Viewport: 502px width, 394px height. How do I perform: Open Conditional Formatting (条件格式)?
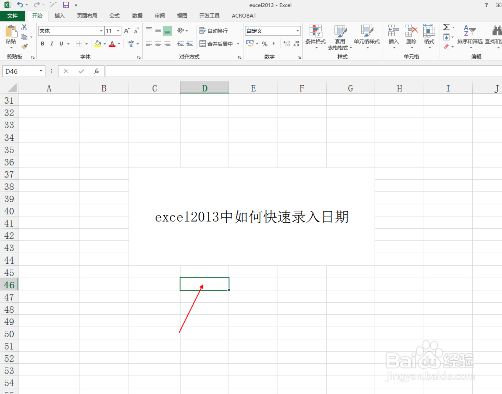(316, 37)
